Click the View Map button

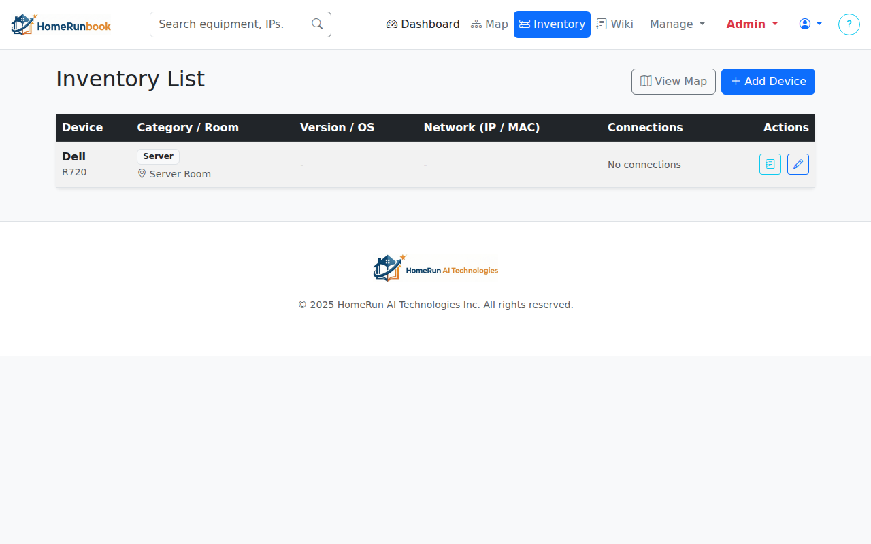point(673,81)
